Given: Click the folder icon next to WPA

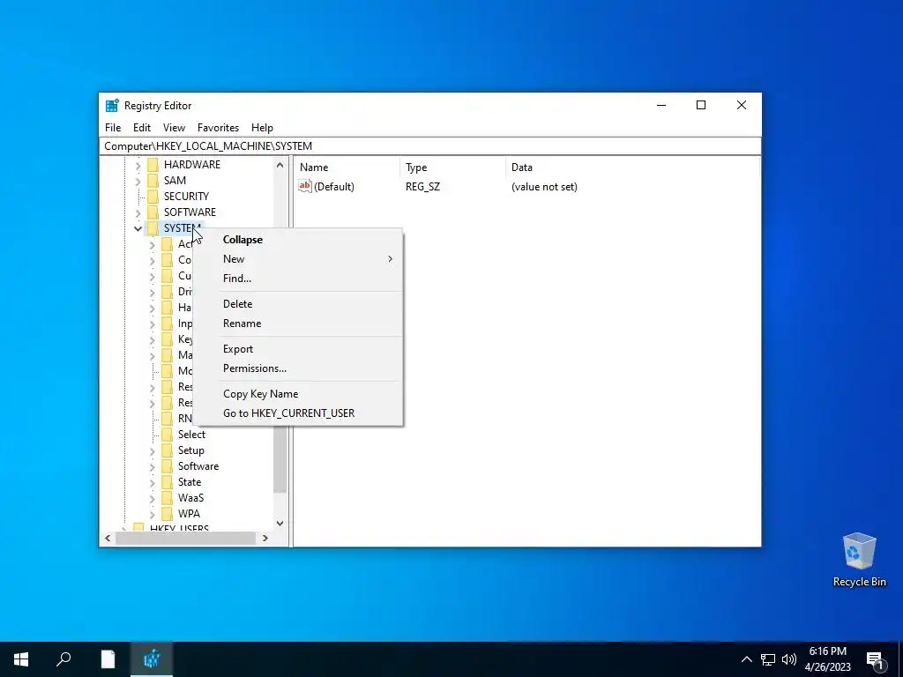Looking at the screenshot, I should pyautogui.click(x=167, y=514).
